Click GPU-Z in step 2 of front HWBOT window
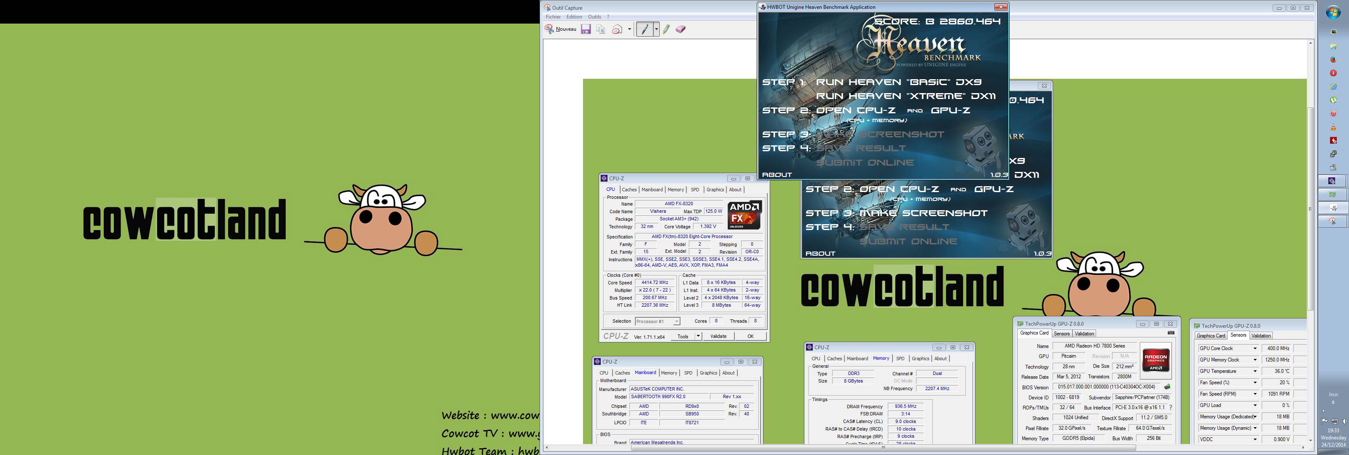This screenshot has height=455, width=1349. click(951, 110)
